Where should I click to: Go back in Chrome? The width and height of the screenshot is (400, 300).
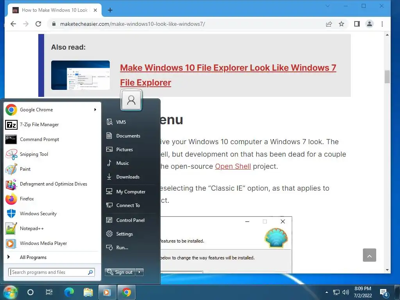13,24
